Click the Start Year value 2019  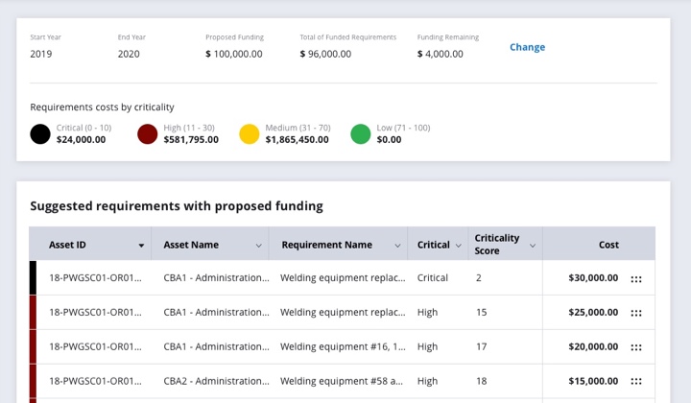click(41, 54)
